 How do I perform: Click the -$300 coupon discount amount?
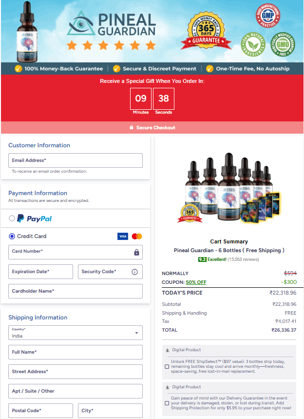point(289,282)
